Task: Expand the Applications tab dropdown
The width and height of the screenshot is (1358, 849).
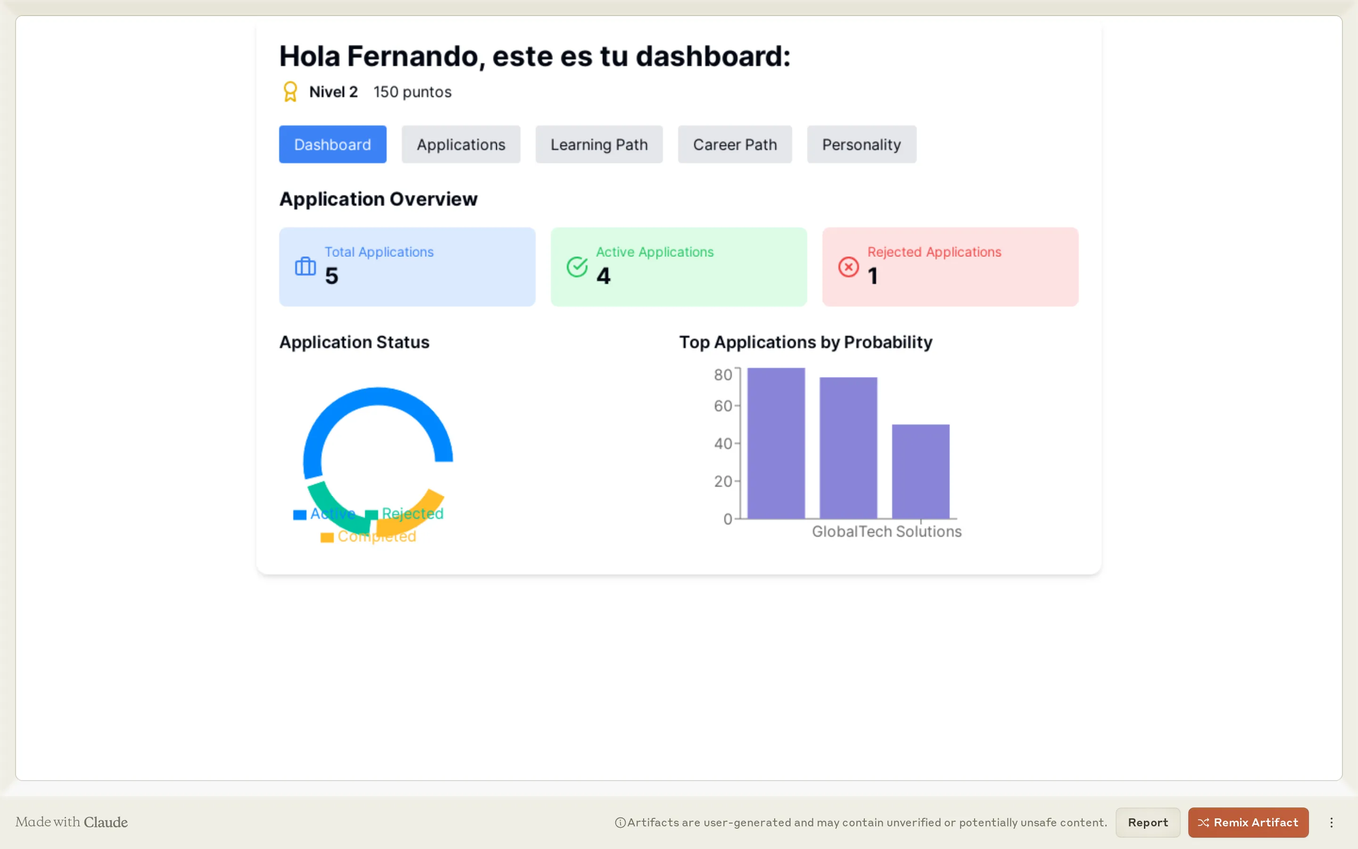Action: click(460, 144)
